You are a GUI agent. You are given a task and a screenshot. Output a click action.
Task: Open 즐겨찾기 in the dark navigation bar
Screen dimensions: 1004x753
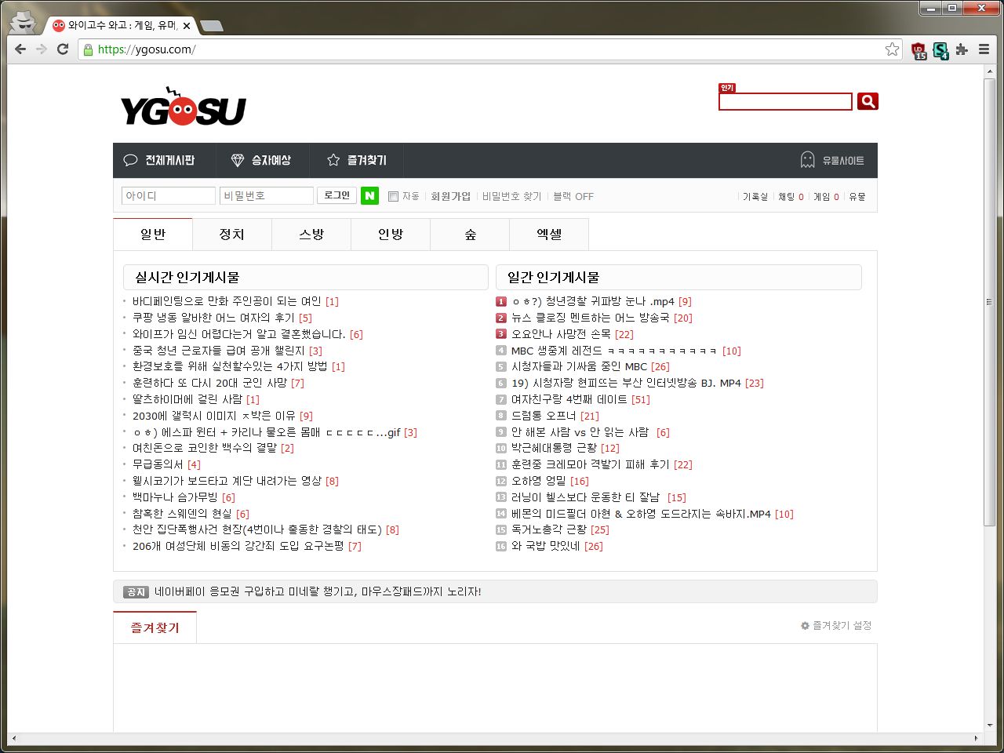(357, 160)
